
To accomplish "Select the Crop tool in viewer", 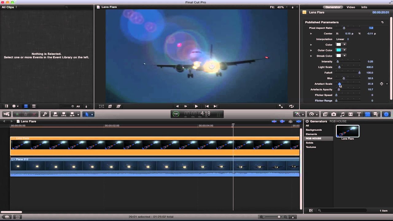I will pos(110,106).
